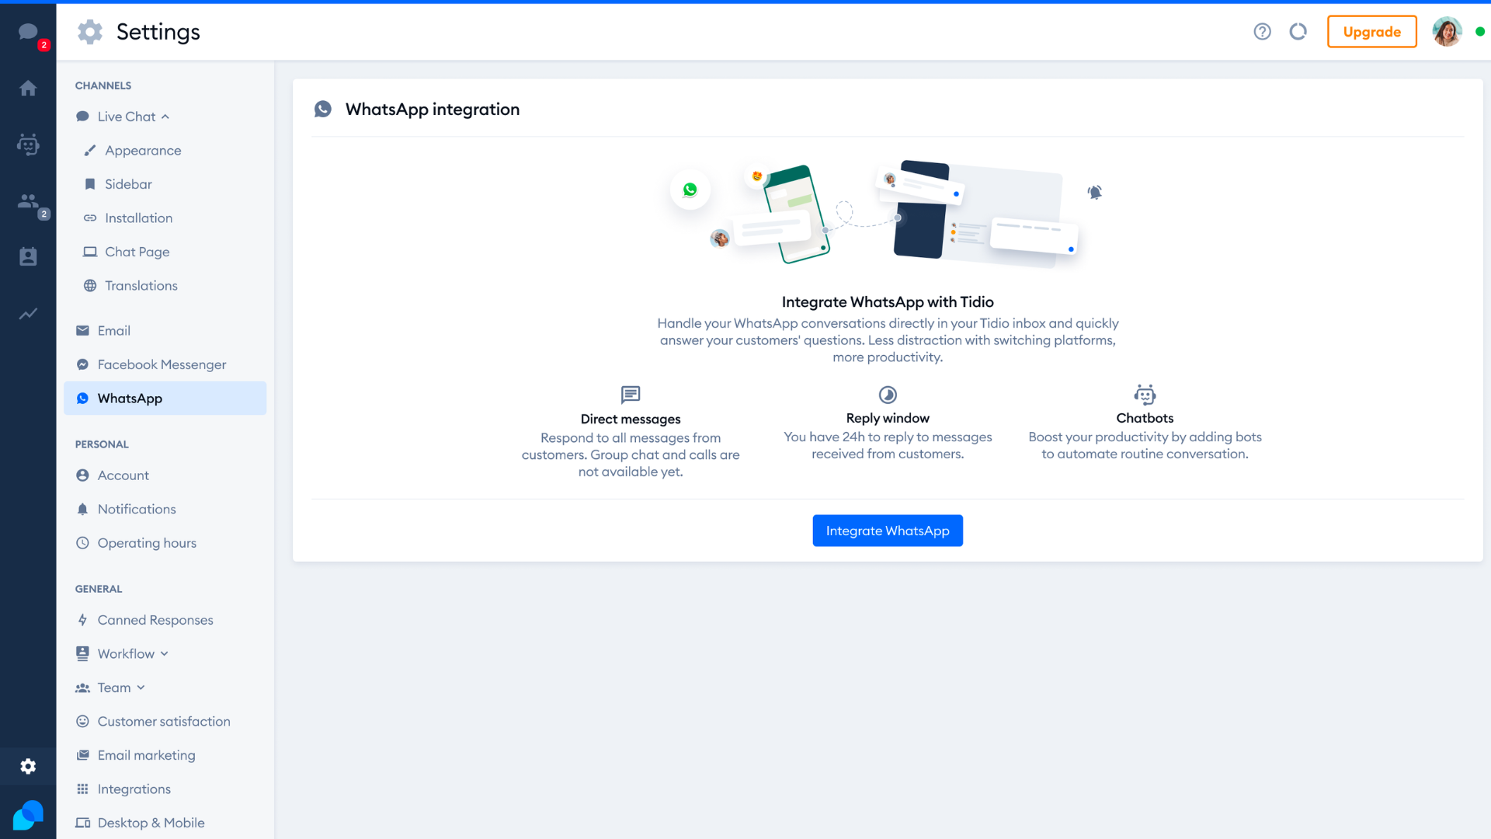Click the CHANNELS section label

click(103, 85)
